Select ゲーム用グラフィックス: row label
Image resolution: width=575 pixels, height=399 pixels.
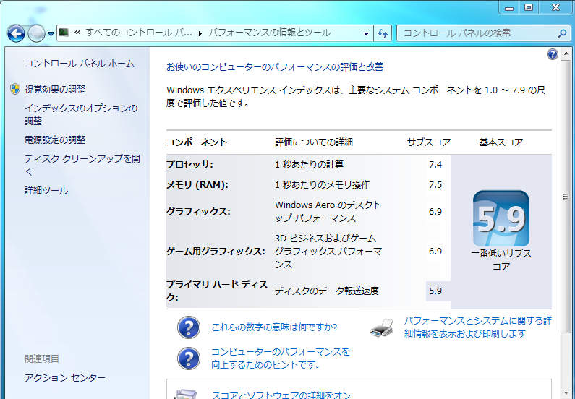point(216,252)
